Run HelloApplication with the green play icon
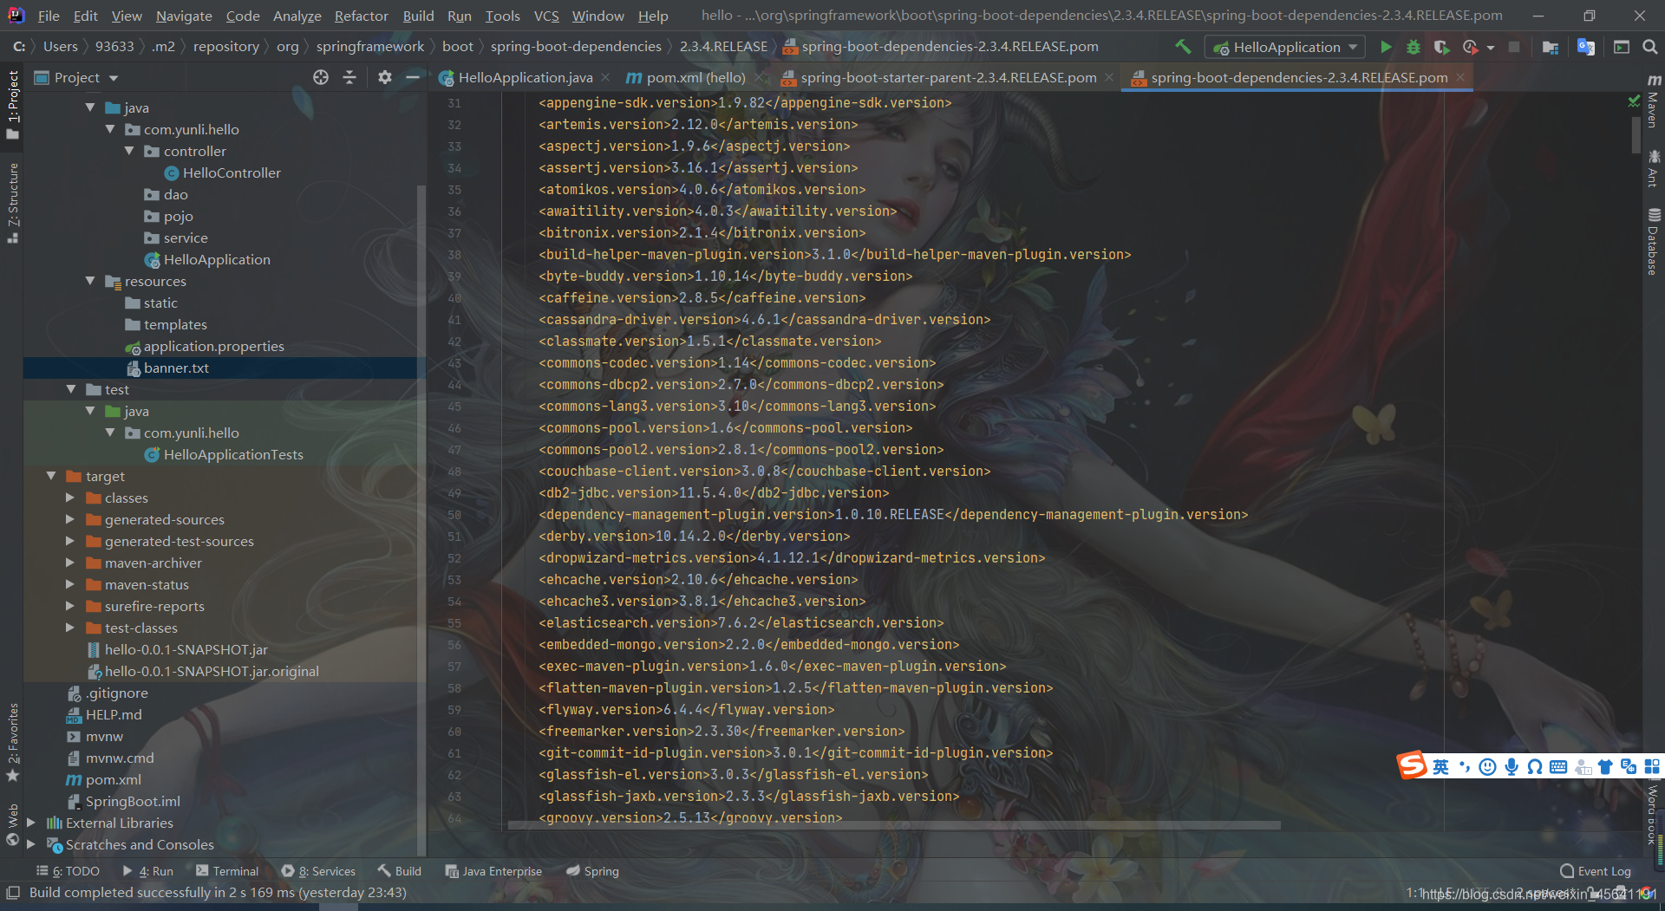 pyautogui.click(x=1386, y=47)
